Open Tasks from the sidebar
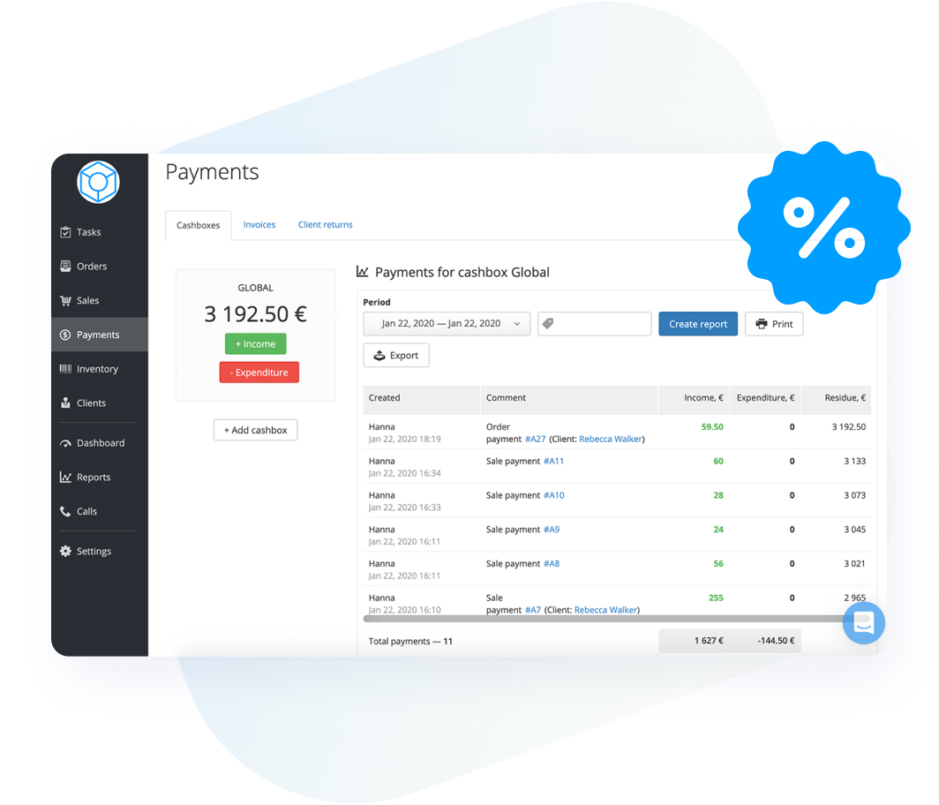The image size is (939, 805). [88, 232]
